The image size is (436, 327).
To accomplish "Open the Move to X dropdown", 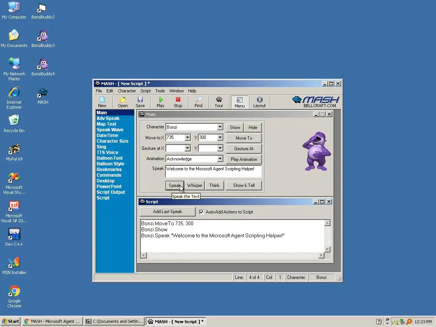I will (187, 137).
